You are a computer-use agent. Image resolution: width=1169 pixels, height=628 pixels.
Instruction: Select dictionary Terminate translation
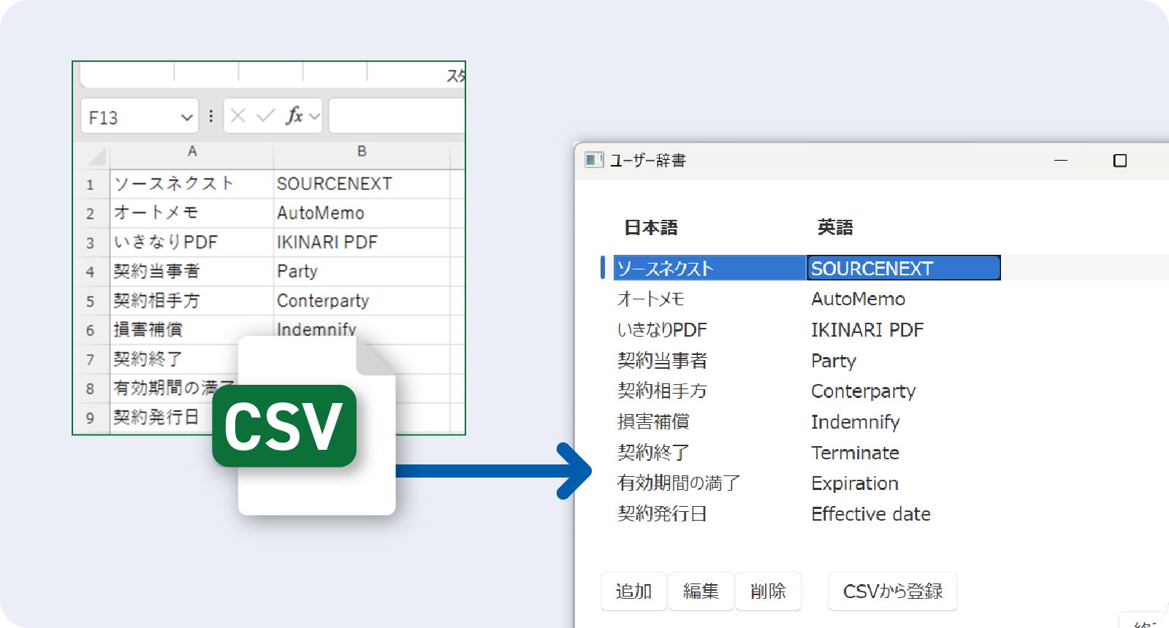[x=855, y=453]
